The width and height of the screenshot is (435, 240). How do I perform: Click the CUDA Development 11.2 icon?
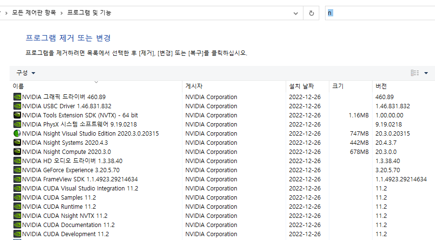click(17, 234)
